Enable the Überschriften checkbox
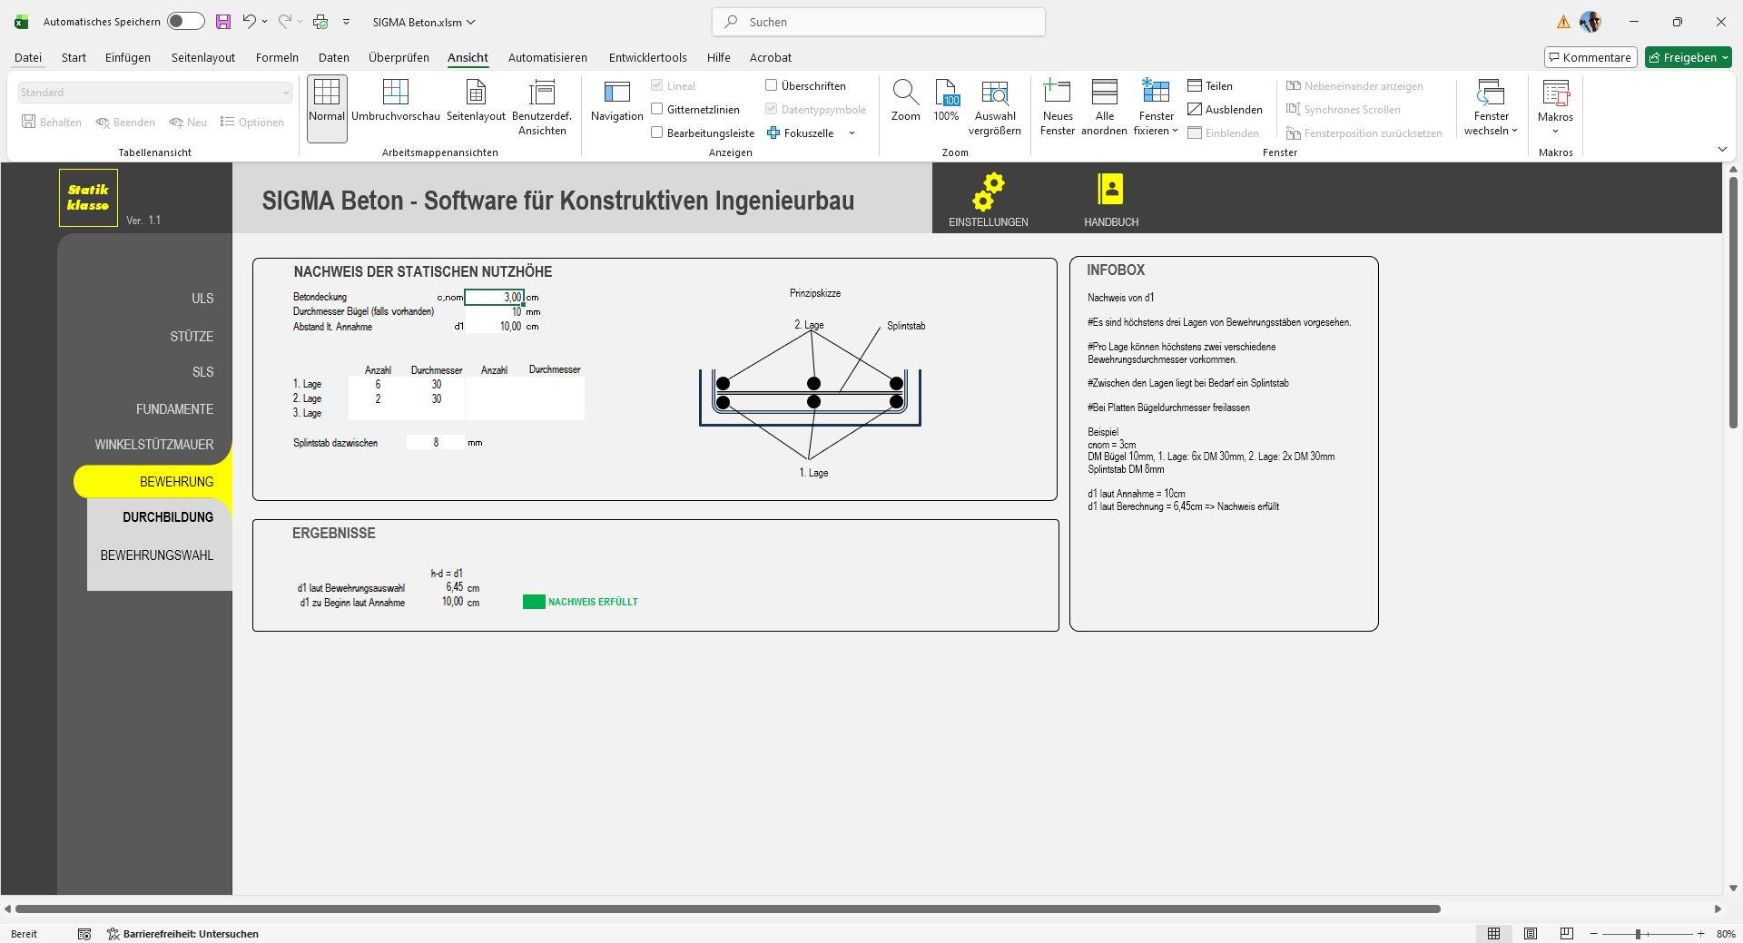This screenshot has width=1743, height=943. pos(772,85)
